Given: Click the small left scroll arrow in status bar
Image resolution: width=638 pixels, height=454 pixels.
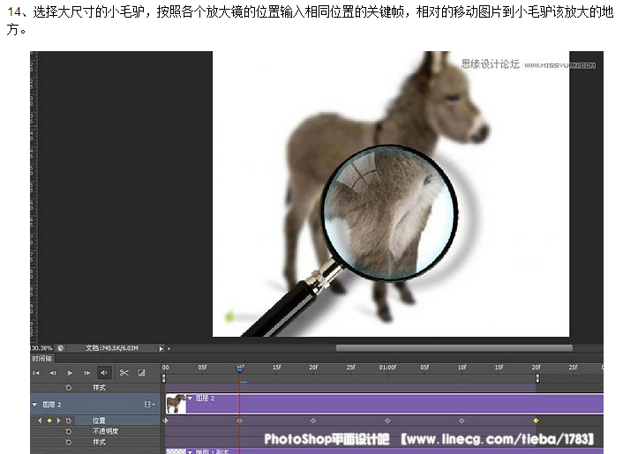Looking at the screenshot, I should [169, 349].
